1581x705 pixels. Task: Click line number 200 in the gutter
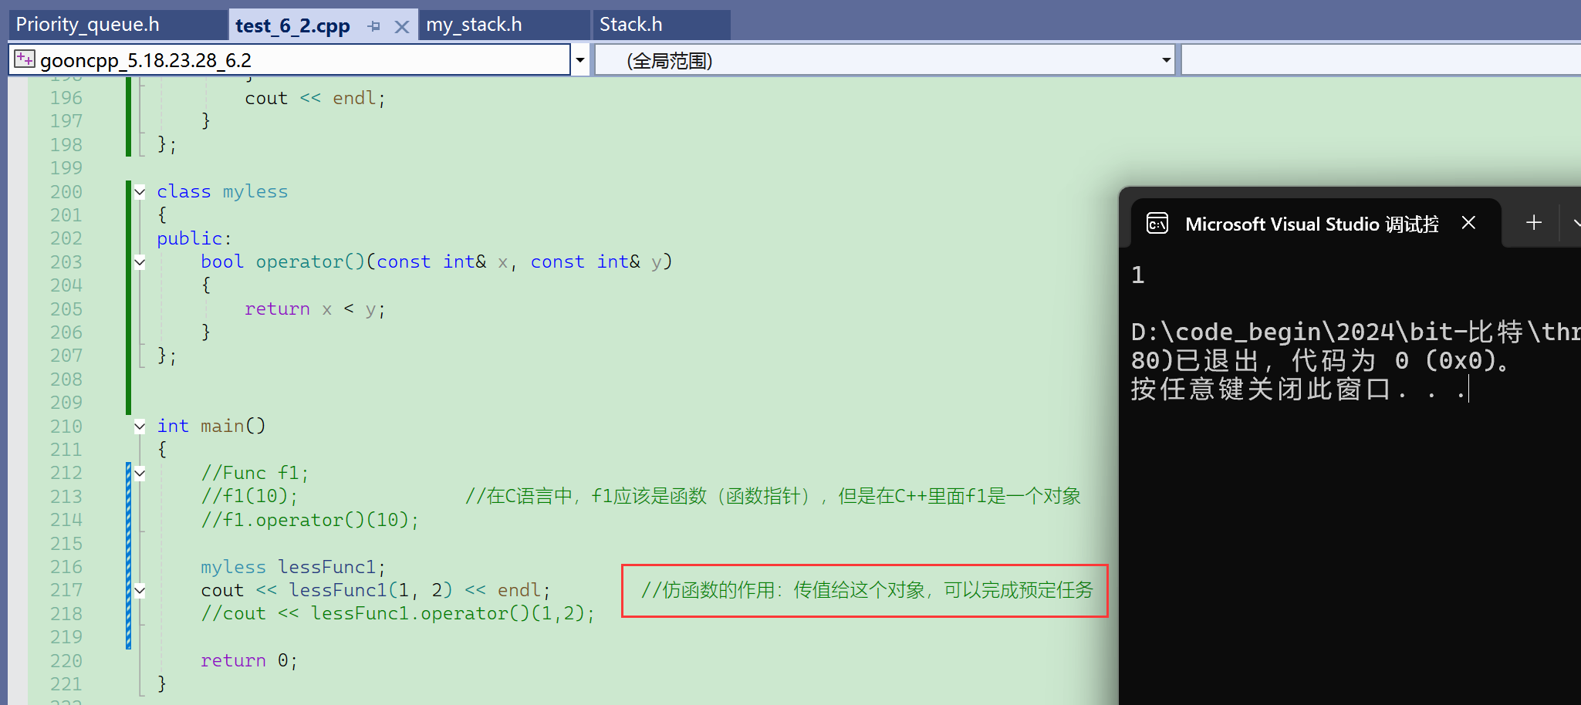(66, 192)
